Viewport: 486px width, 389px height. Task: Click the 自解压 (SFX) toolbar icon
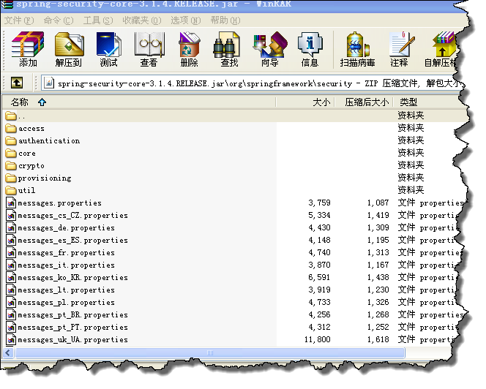441,50
